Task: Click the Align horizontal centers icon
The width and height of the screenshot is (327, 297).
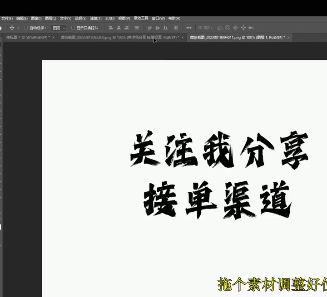Action: click(119, 28)
